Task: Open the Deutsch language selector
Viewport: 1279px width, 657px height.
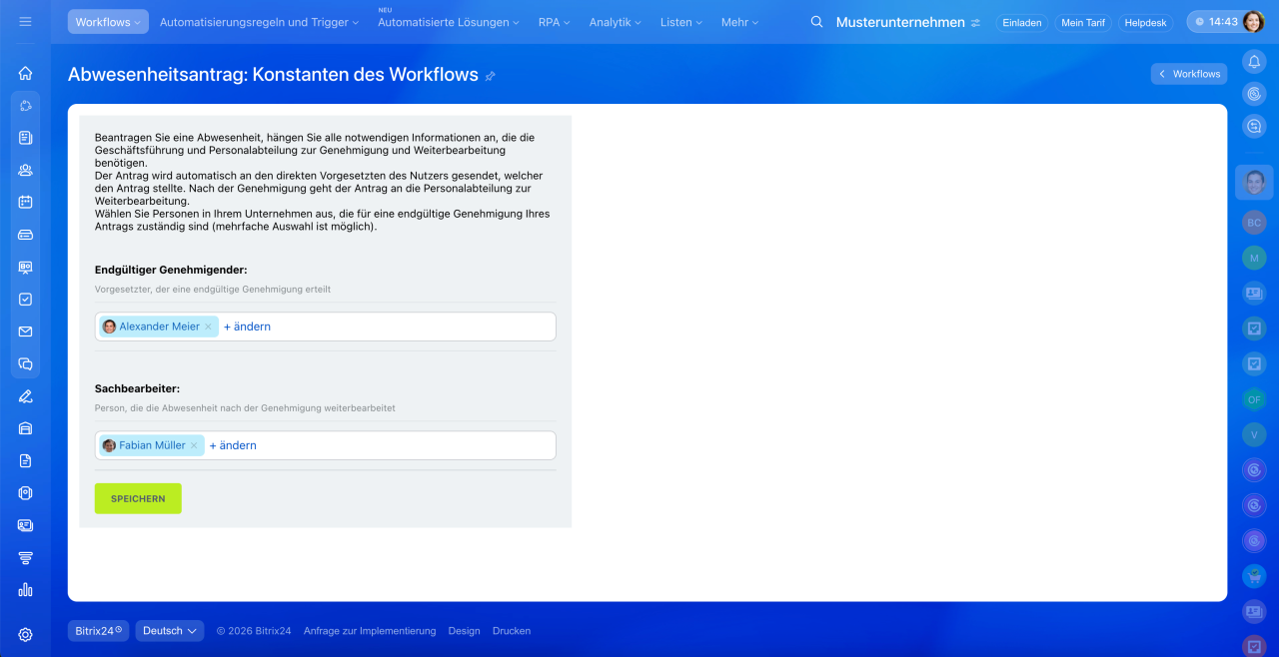Action: [x=170, y=631]
